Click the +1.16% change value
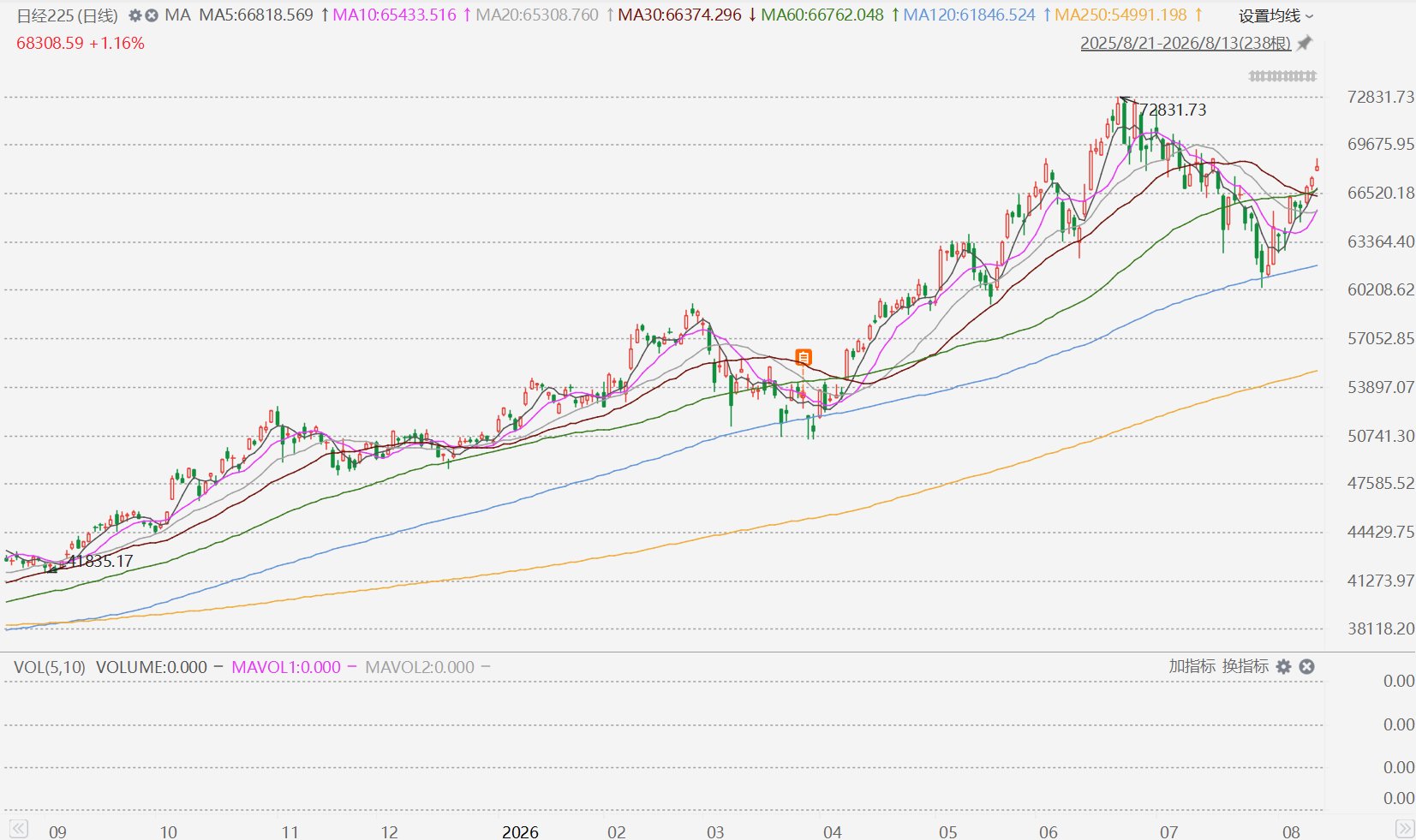The image size is (1416, 840). pos(117,43)
